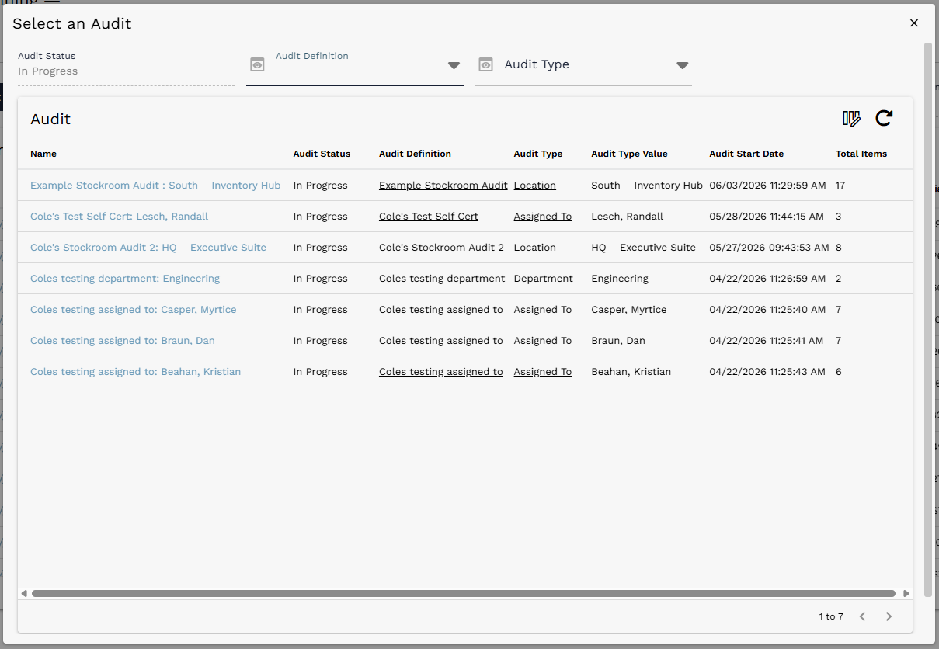Select the Lesch, Randall value cell
Screen dimensions: 939x649
click(x=628, y=217)
